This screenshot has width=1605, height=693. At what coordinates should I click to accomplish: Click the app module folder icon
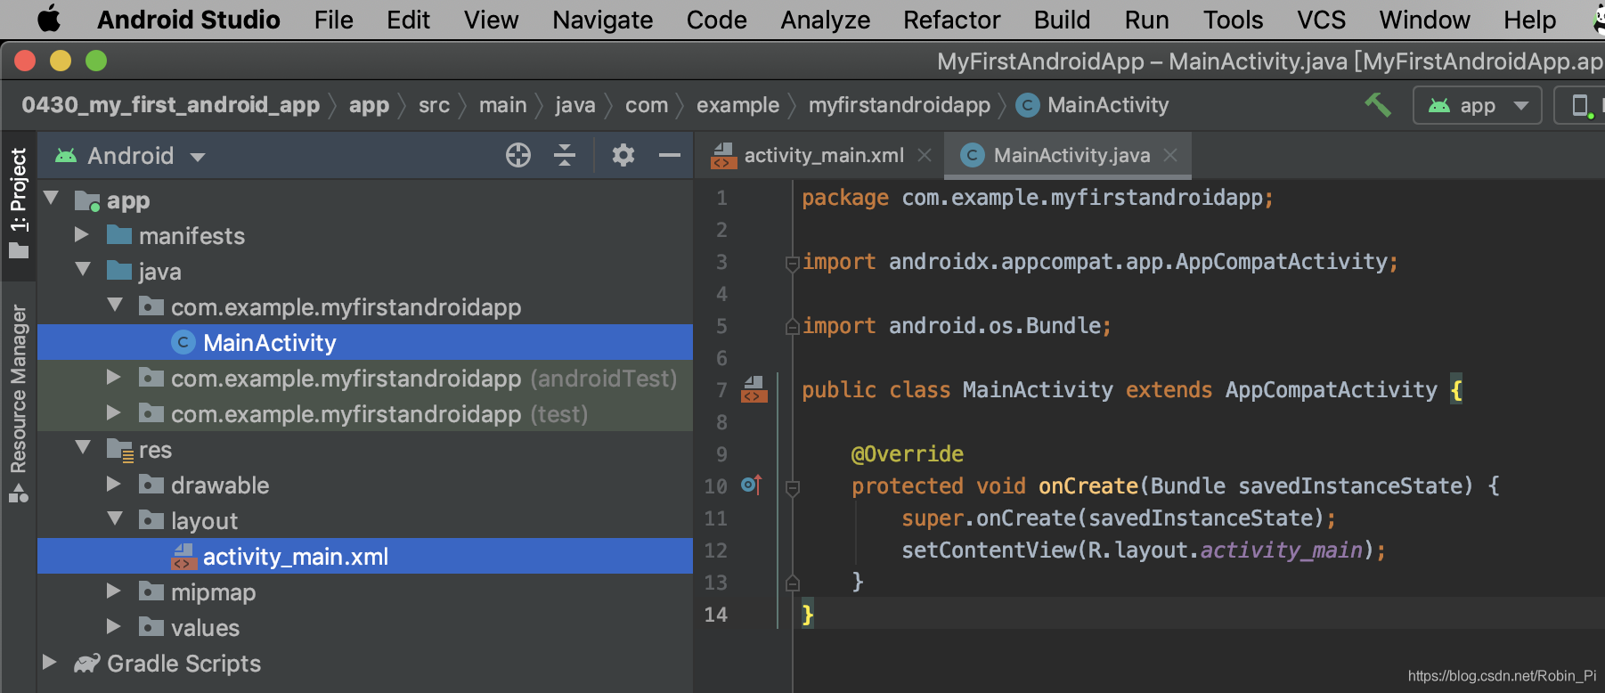[87, 200]
